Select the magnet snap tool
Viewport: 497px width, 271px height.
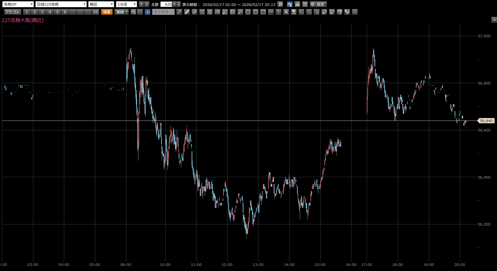click(x=340, y=12)
